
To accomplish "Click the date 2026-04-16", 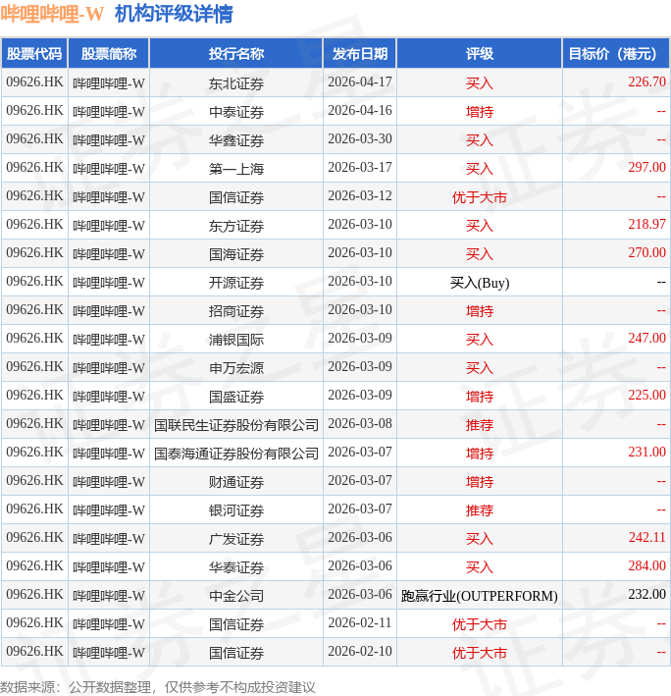I will (x=360, y=111).
